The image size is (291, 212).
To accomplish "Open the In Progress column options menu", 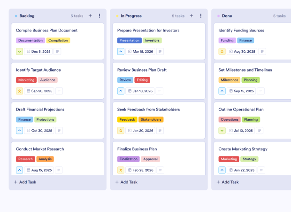I will 201,16.
